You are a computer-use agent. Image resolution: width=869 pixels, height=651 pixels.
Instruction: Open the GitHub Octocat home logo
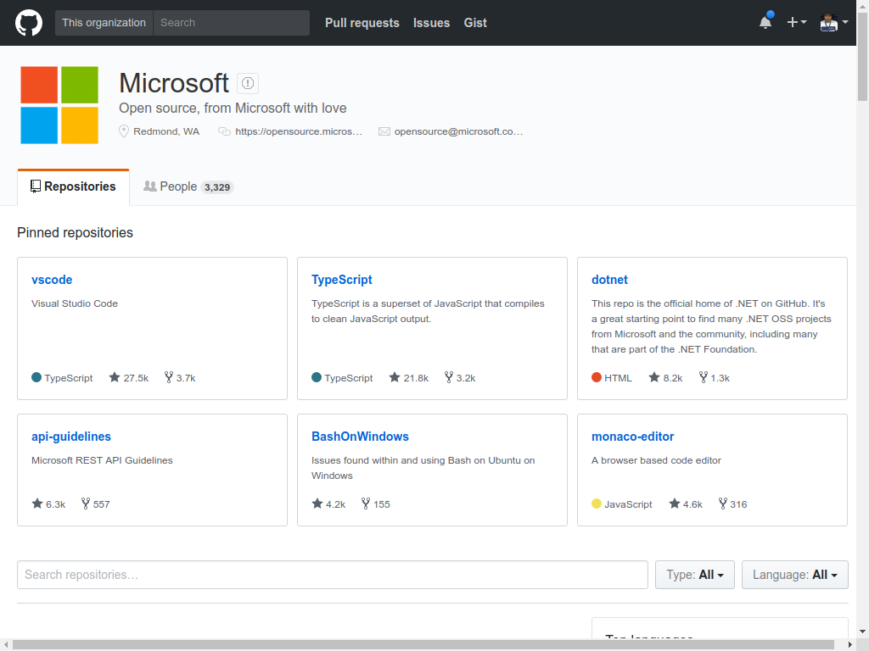point(29,23)
